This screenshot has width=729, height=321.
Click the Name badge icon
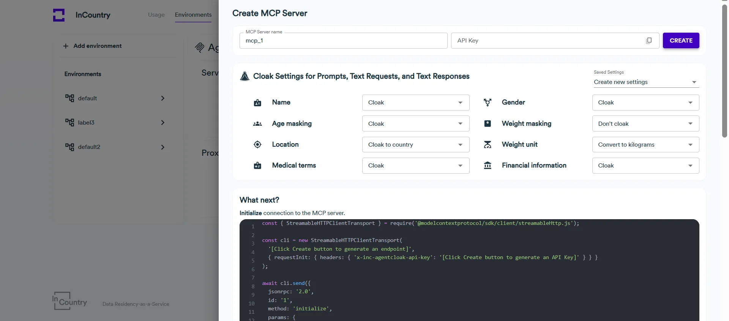[257, 103]
